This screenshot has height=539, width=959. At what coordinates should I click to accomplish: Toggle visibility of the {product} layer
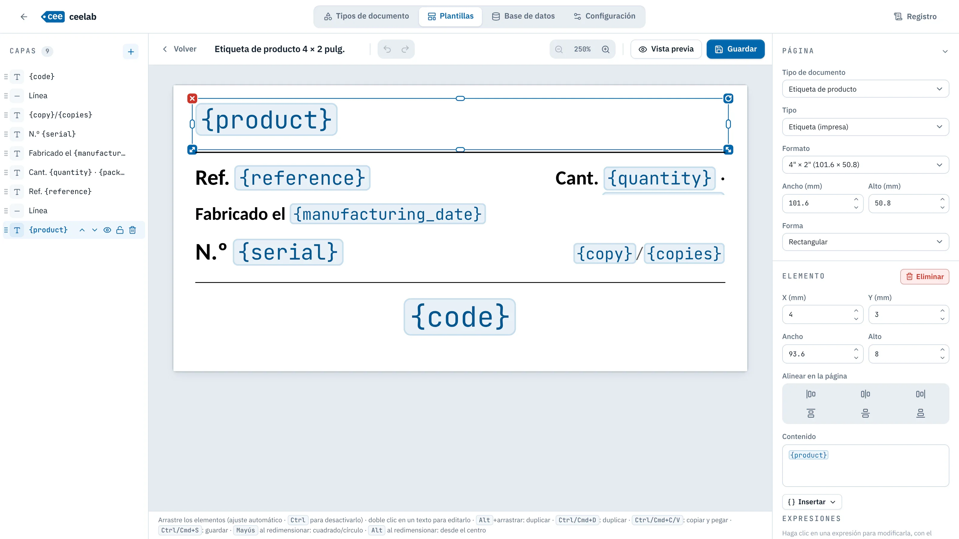click(107, 230)
